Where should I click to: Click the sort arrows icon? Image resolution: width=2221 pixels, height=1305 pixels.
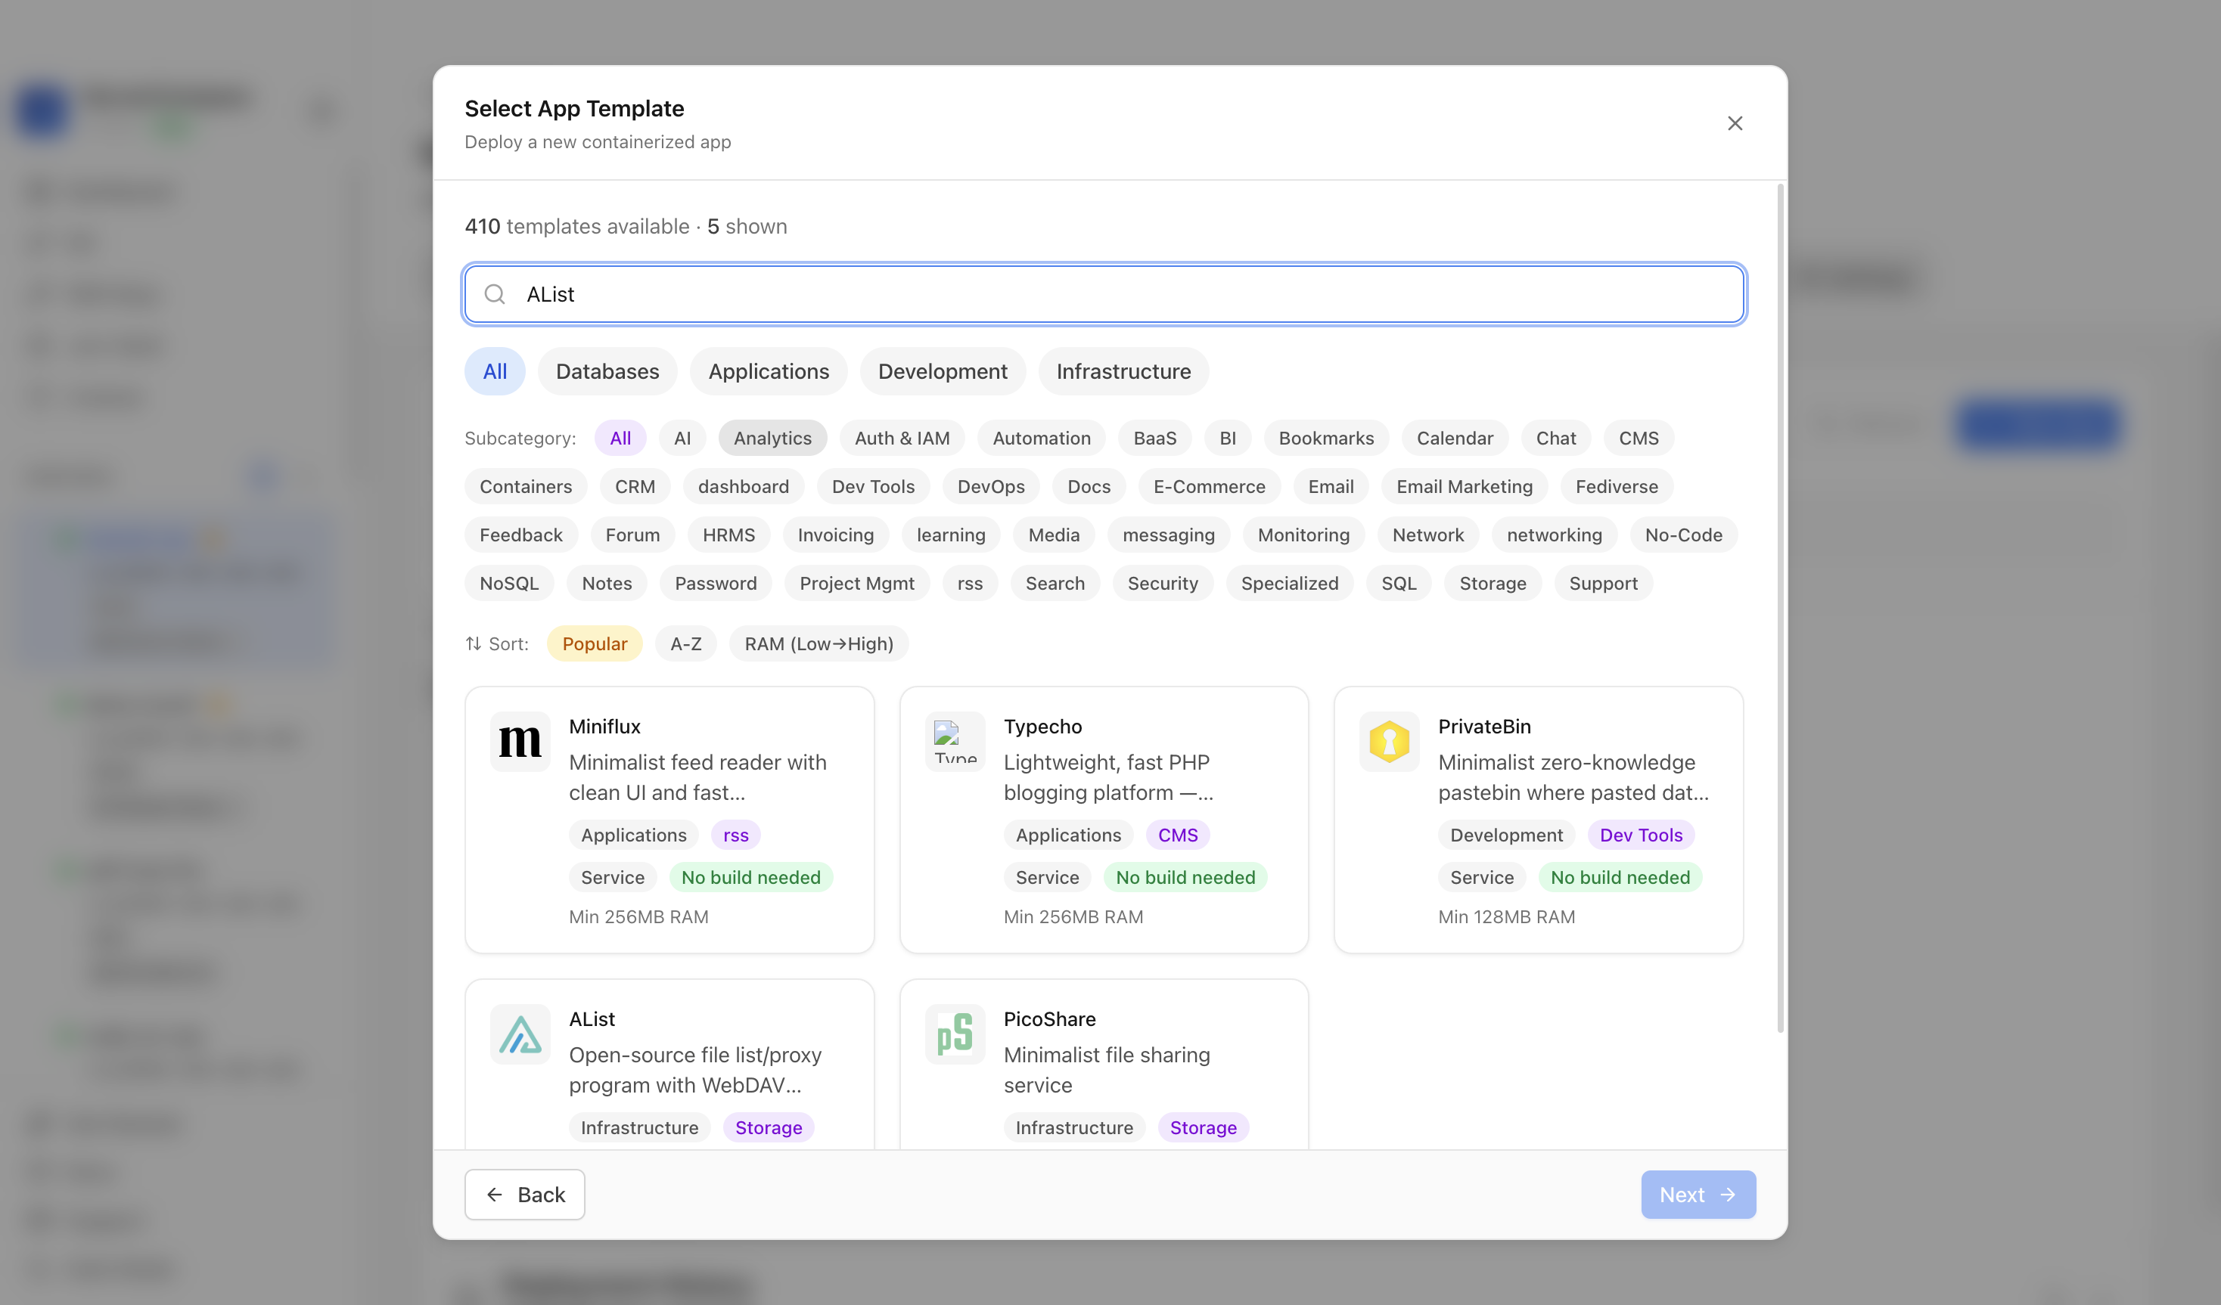474,644
